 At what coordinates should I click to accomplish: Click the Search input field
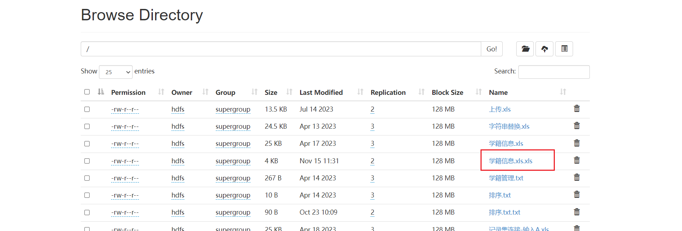coord(553,72)
